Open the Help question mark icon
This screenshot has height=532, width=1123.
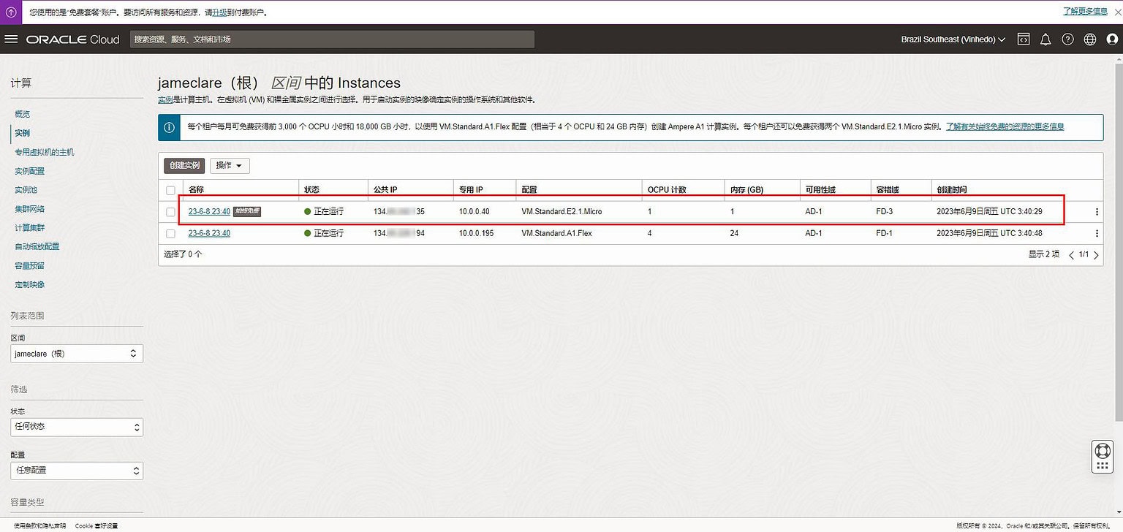1067,39
